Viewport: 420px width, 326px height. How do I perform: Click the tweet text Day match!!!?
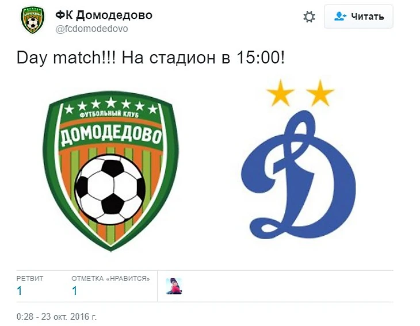(x=66, y=57)
